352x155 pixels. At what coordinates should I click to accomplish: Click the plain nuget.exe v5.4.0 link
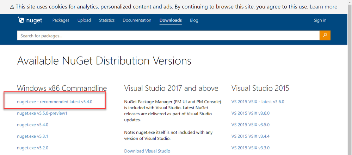tap(32, 125)
